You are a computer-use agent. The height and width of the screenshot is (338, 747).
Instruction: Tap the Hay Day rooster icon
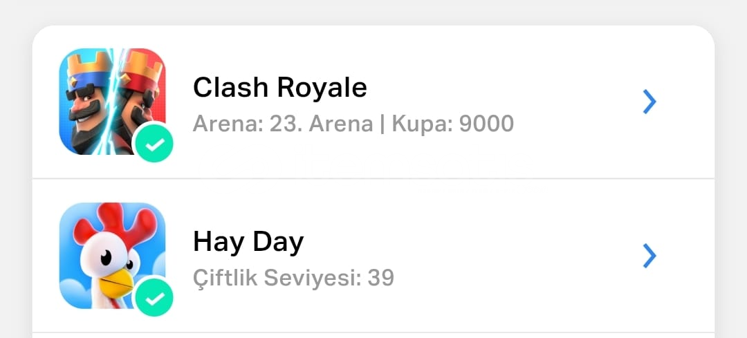(113, 256)
